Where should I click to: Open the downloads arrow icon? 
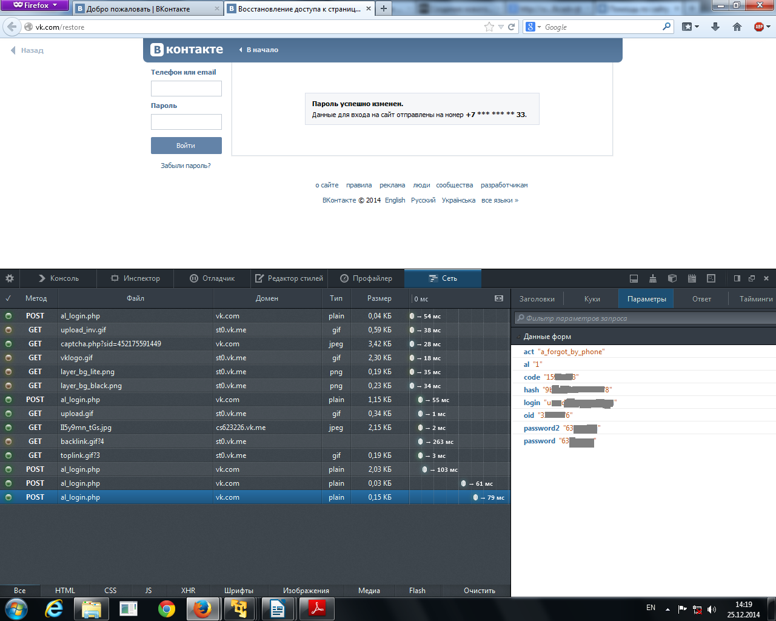click(715, 27)
